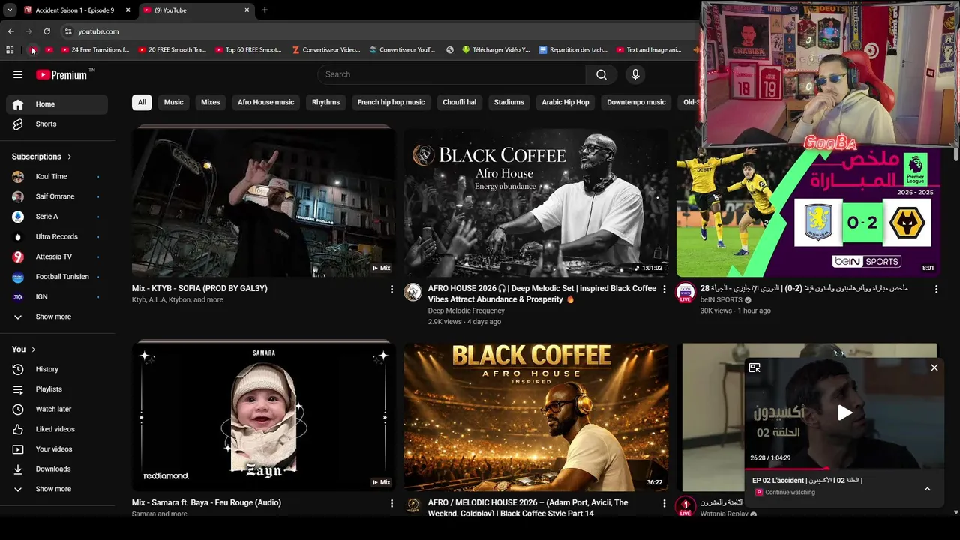Viewport: 960px width, 540px height.
Task: Select the Rhythms filter chip
Action: [x=326, y=102]
